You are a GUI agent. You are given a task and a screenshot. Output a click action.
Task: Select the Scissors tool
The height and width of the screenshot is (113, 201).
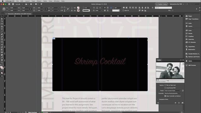coord(2,45)
